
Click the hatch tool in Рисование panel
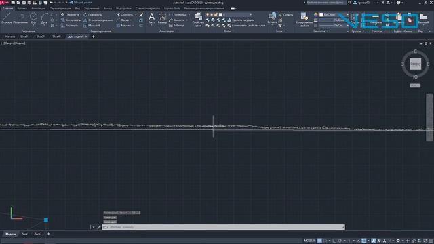(x=53, y=26)
